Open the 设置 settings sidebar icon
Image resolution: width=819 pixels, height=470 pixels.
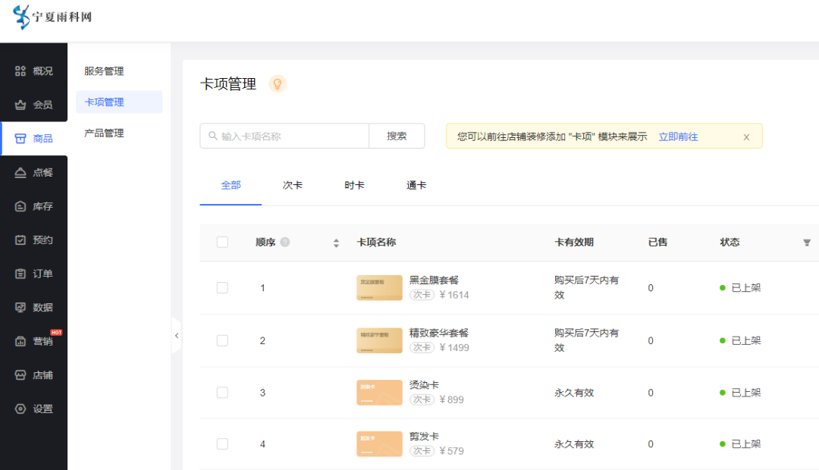pyautogui.click(x=20, y=409)
